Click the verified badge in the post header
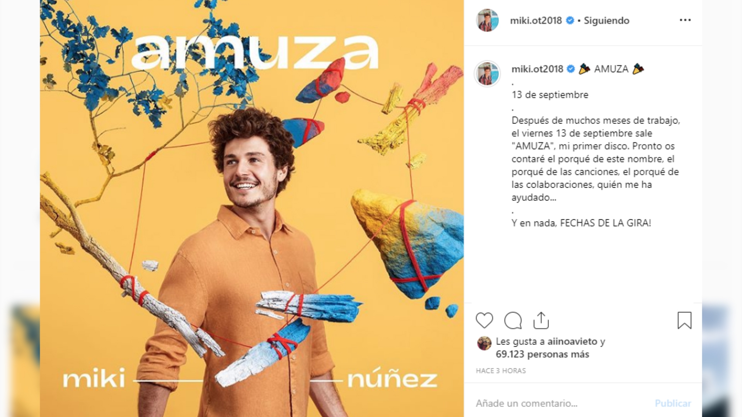The width and height of the screenshot is (742, 417). [570, 20]
